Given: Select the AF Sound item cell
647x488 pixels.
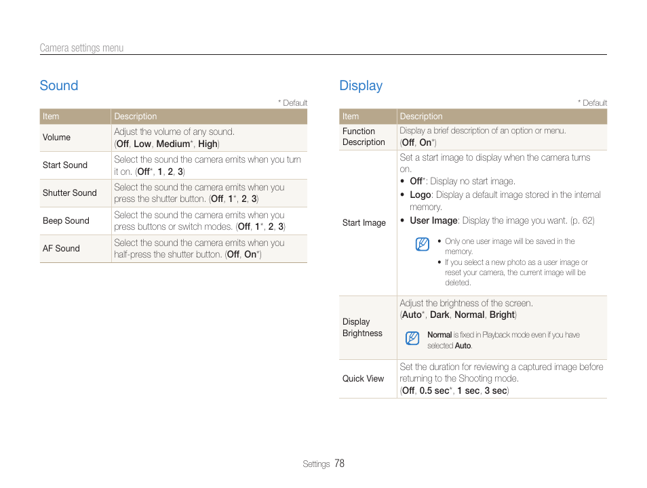Looking at the screenshot, I should 75,249.
